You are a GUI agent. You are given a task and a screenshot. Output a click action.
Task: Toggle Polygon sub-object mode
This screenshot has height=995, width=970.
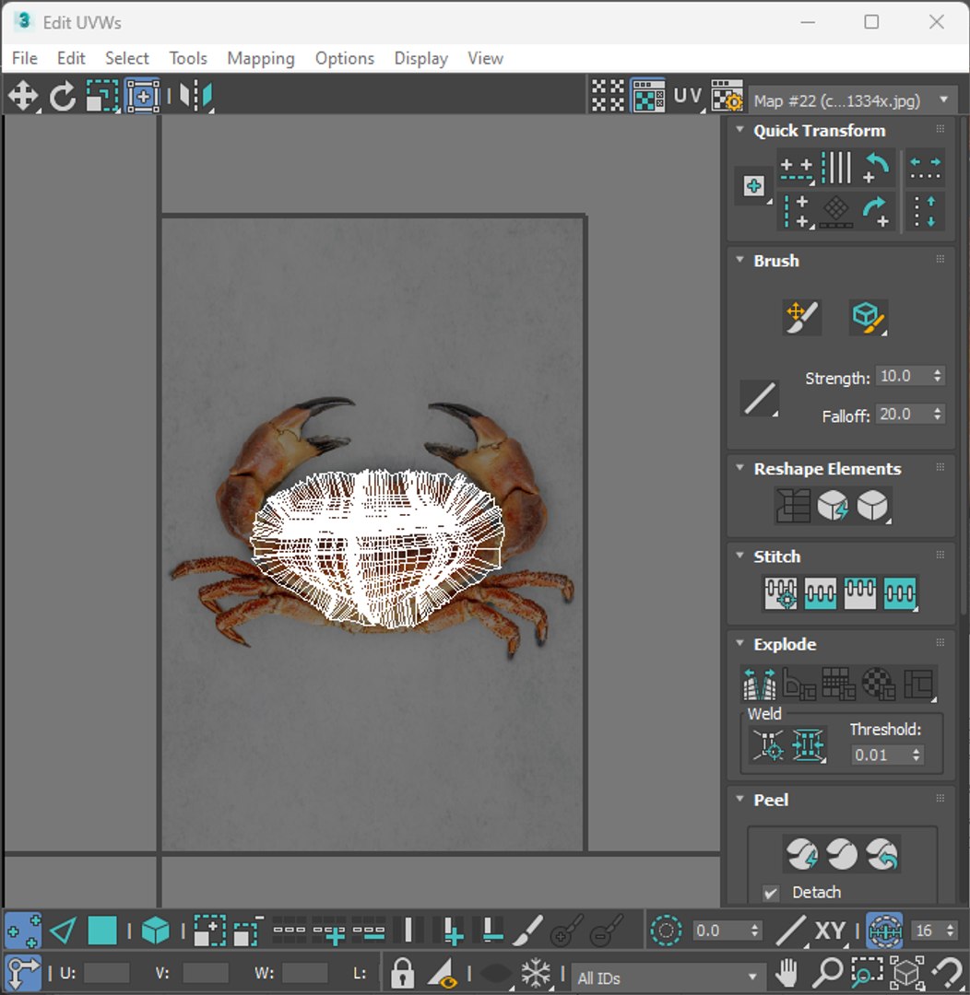click(102, 931)
